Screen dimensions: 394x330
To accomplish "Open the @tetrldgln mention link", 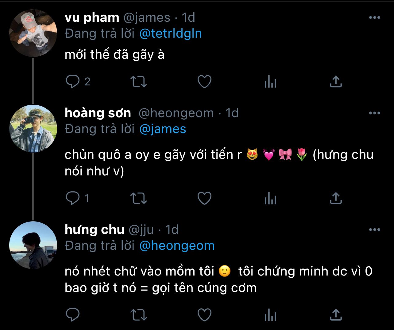I will (x=171, y=33).
